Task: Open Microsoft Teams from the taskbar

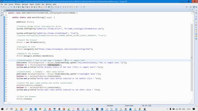Action: 31,109
